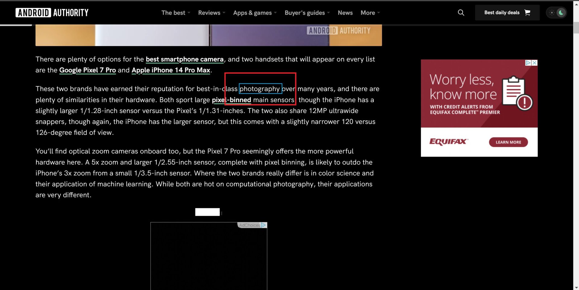Click the clipboard alert icon in ad
Screen dimensions: 579x290
[x=517, y=93]
